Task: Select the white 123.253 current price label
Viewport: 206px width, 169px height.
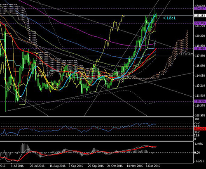Action: (200, 16)
